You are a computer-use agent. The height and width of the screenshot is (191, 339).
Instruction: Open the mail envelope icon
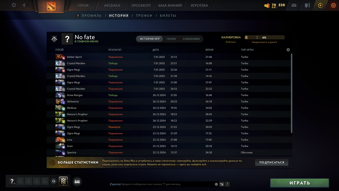pos(294,5)
